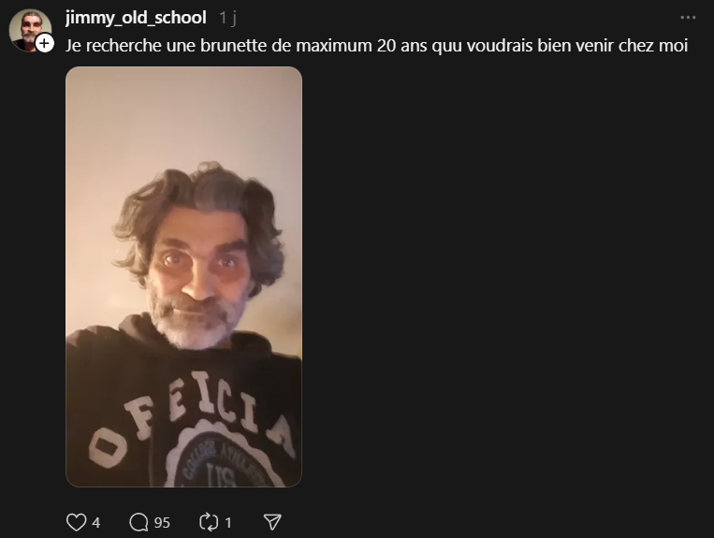Open the three-dot more options menu

[x=688, y=18]
